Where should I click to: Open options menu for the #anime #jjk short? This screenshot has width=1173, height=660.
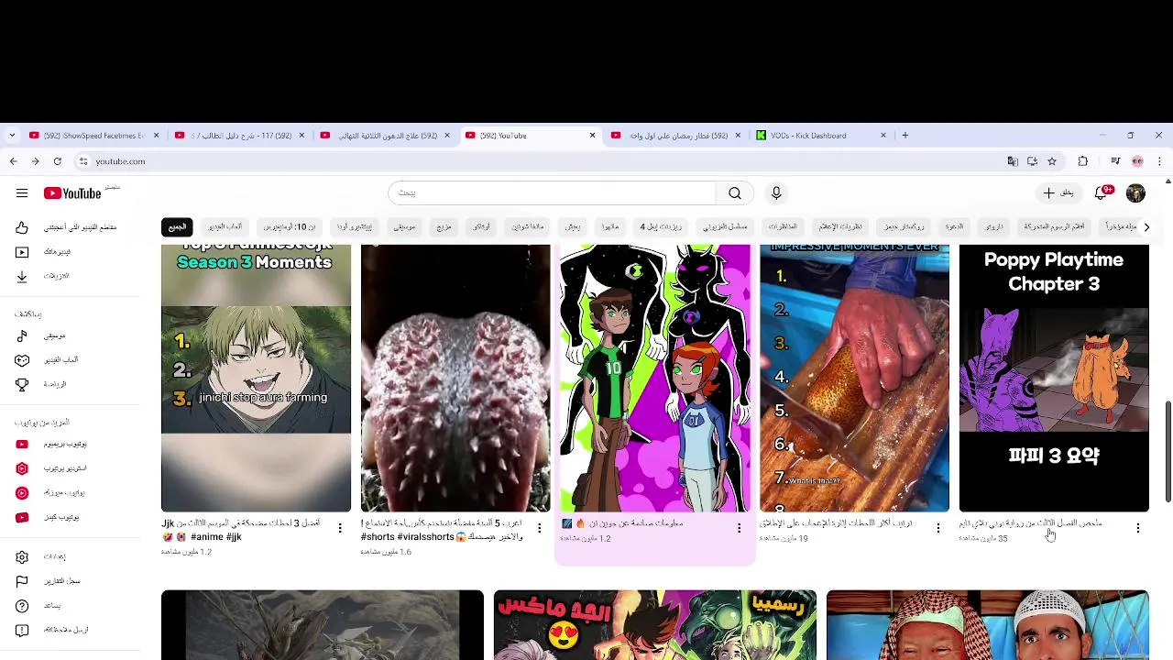pos(340,528)
